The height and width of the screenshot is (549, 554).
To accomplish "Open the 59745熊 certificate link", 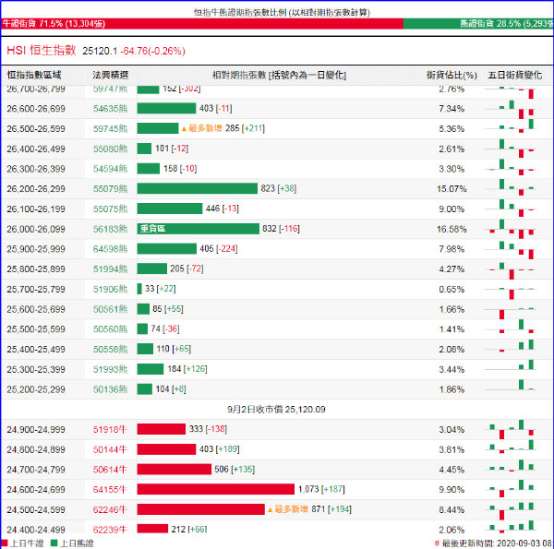I will [x=110, y=128].
